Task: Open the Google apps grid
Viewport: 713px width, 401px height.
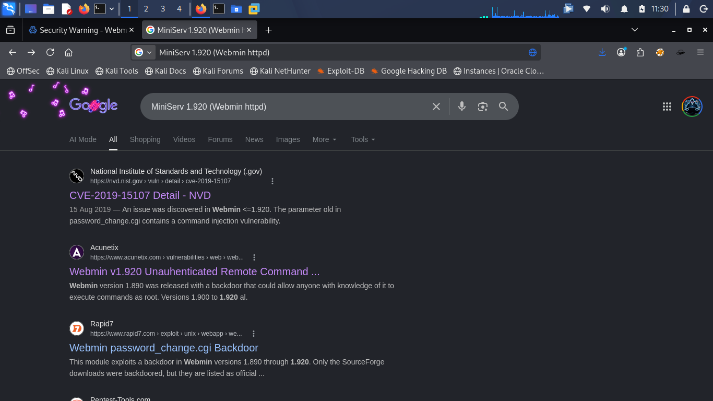Action: 667,107
